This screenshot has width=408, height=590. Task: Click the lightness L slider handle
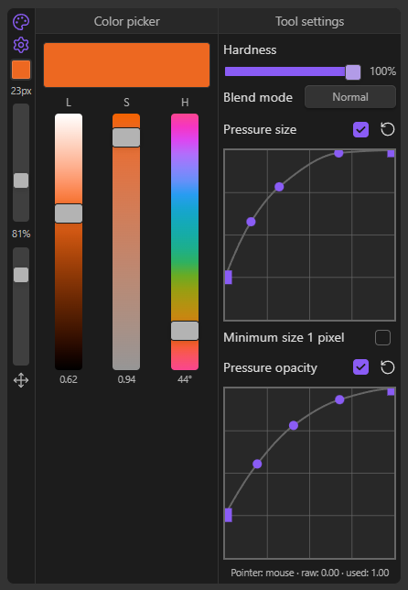[x=69, y=213]
